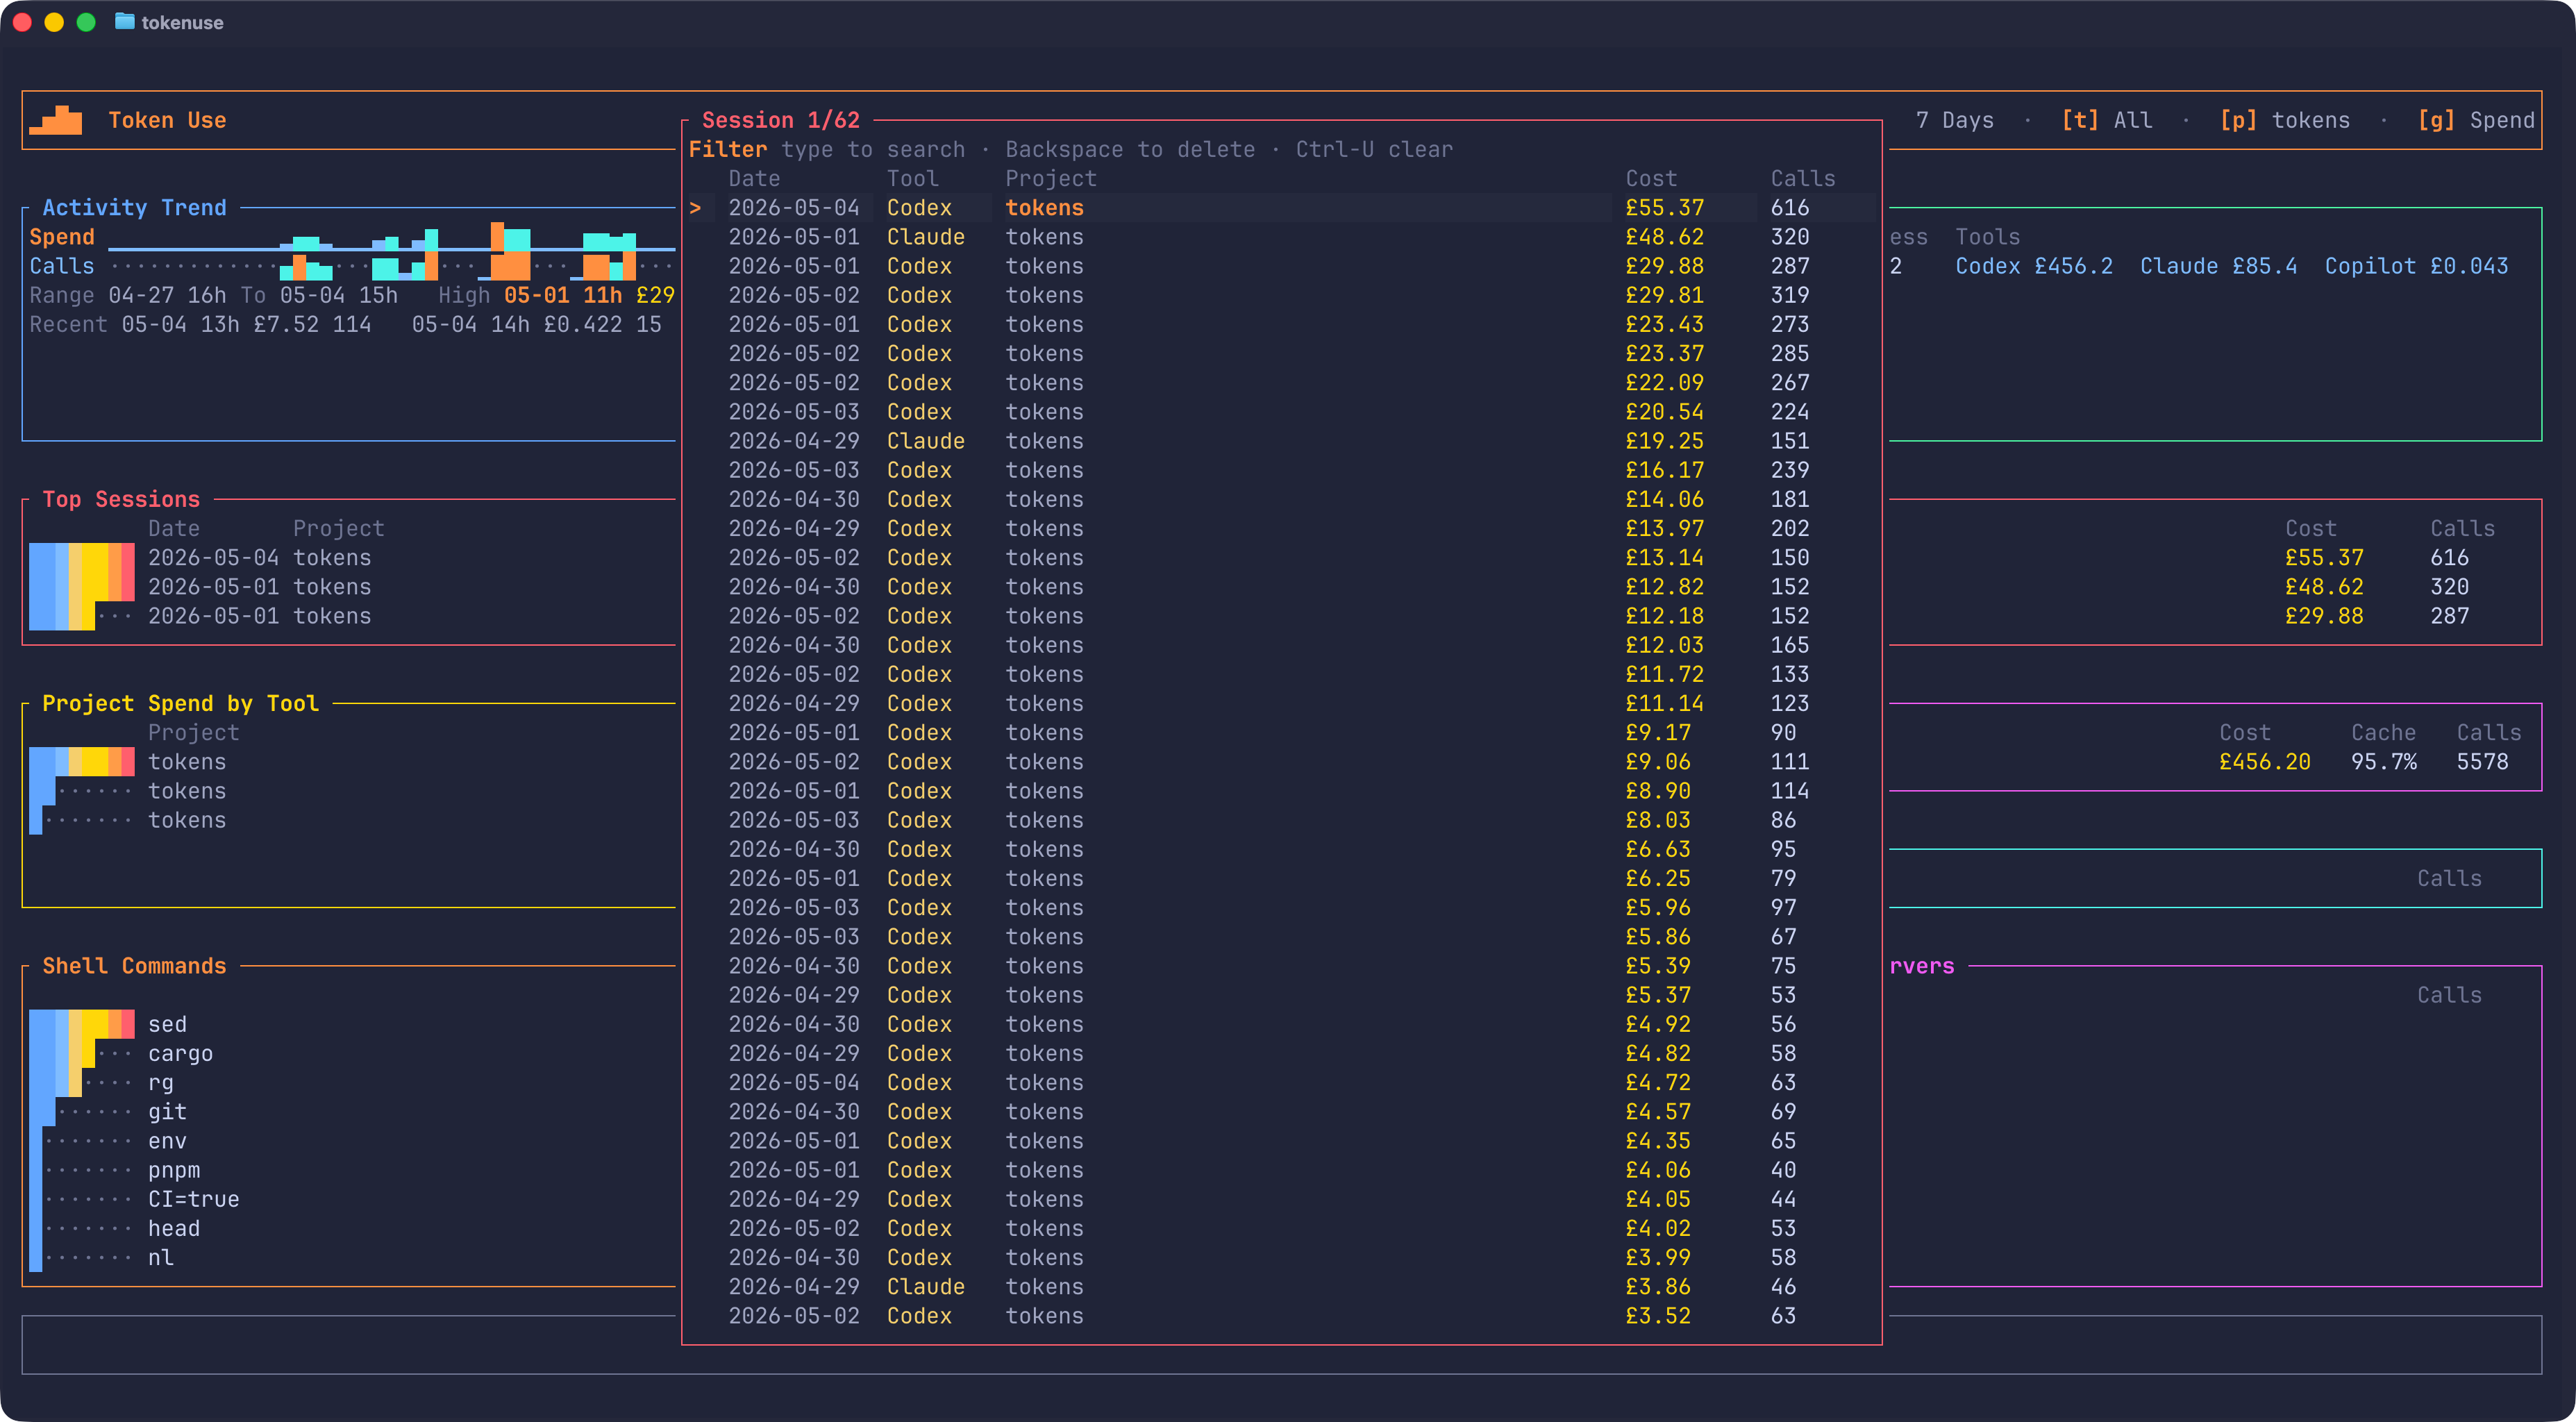The height and width of the screenshot is (1422, 2576).
Task: Click the £456.20 project cost value
Action: point(2264,761)
